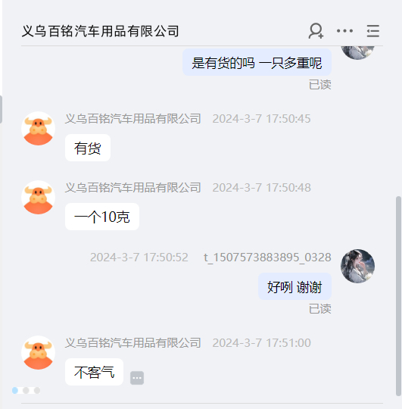Viewport: 402px width, 409px height.
Task: Click the partial avatar at top right
Action: pos(357,53)
